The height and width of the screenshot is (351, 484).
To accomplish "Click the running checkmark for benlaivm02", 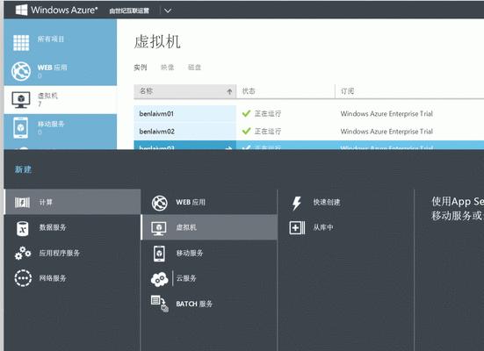I will [x=246, y=131].
